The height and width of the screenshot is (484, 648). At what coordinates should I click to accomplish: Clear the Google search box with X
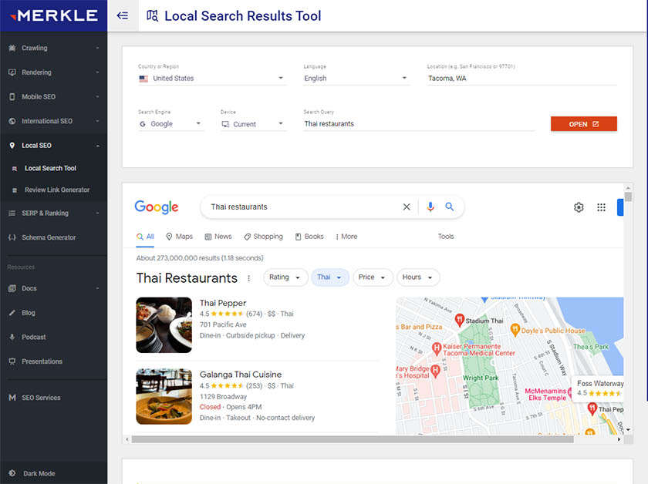tap(407, 207)
